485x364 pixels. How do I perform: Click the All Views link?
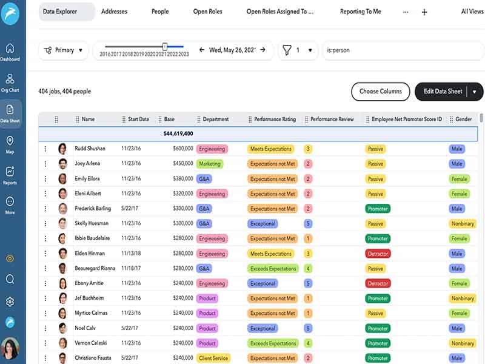(x=472, y=12)
